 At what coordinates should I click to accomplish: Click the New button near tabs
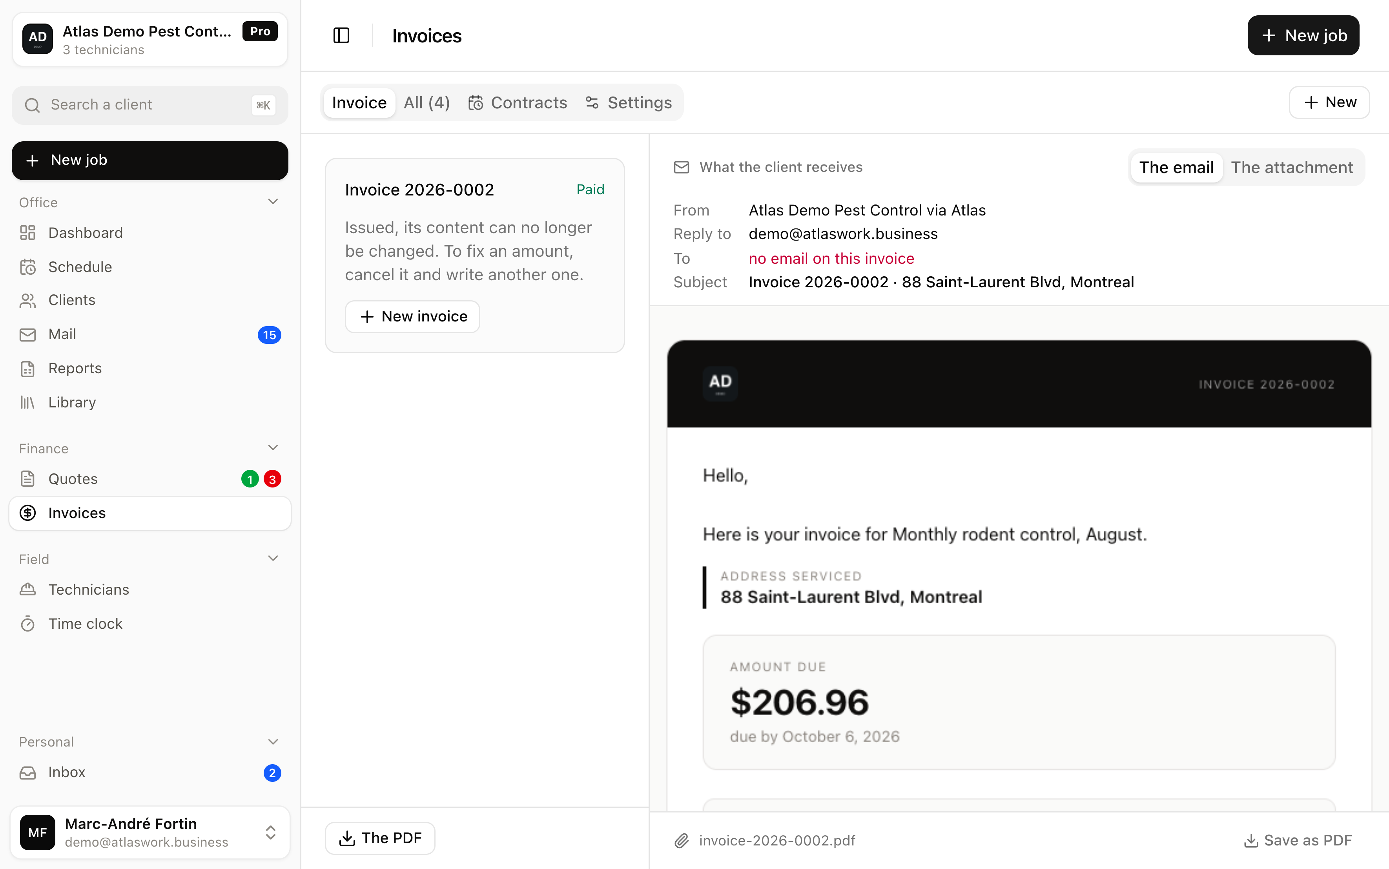tap(1329, 103)
